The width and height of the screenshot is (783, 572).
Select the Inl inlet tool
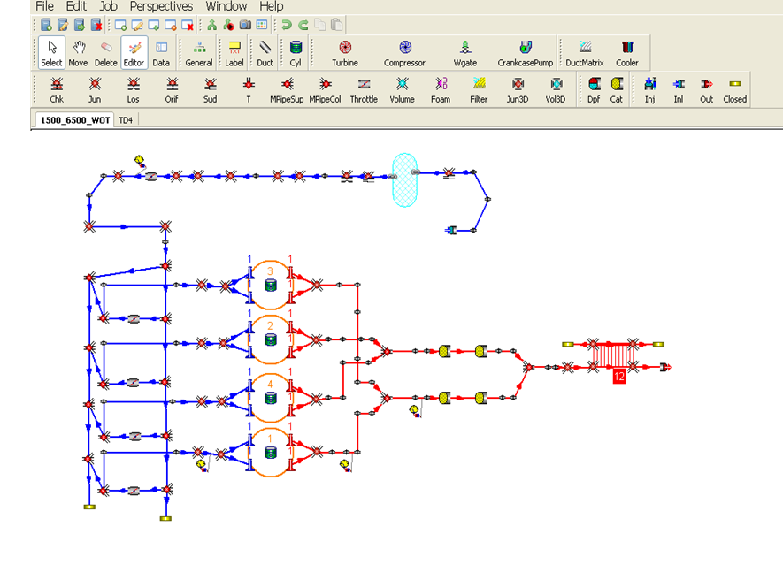pyautogui.click(x=678, y=90)
